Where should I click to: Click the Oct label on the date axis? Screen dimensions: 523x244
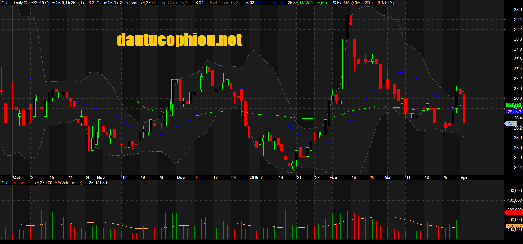pyautogui.click(x=17, y=178)
